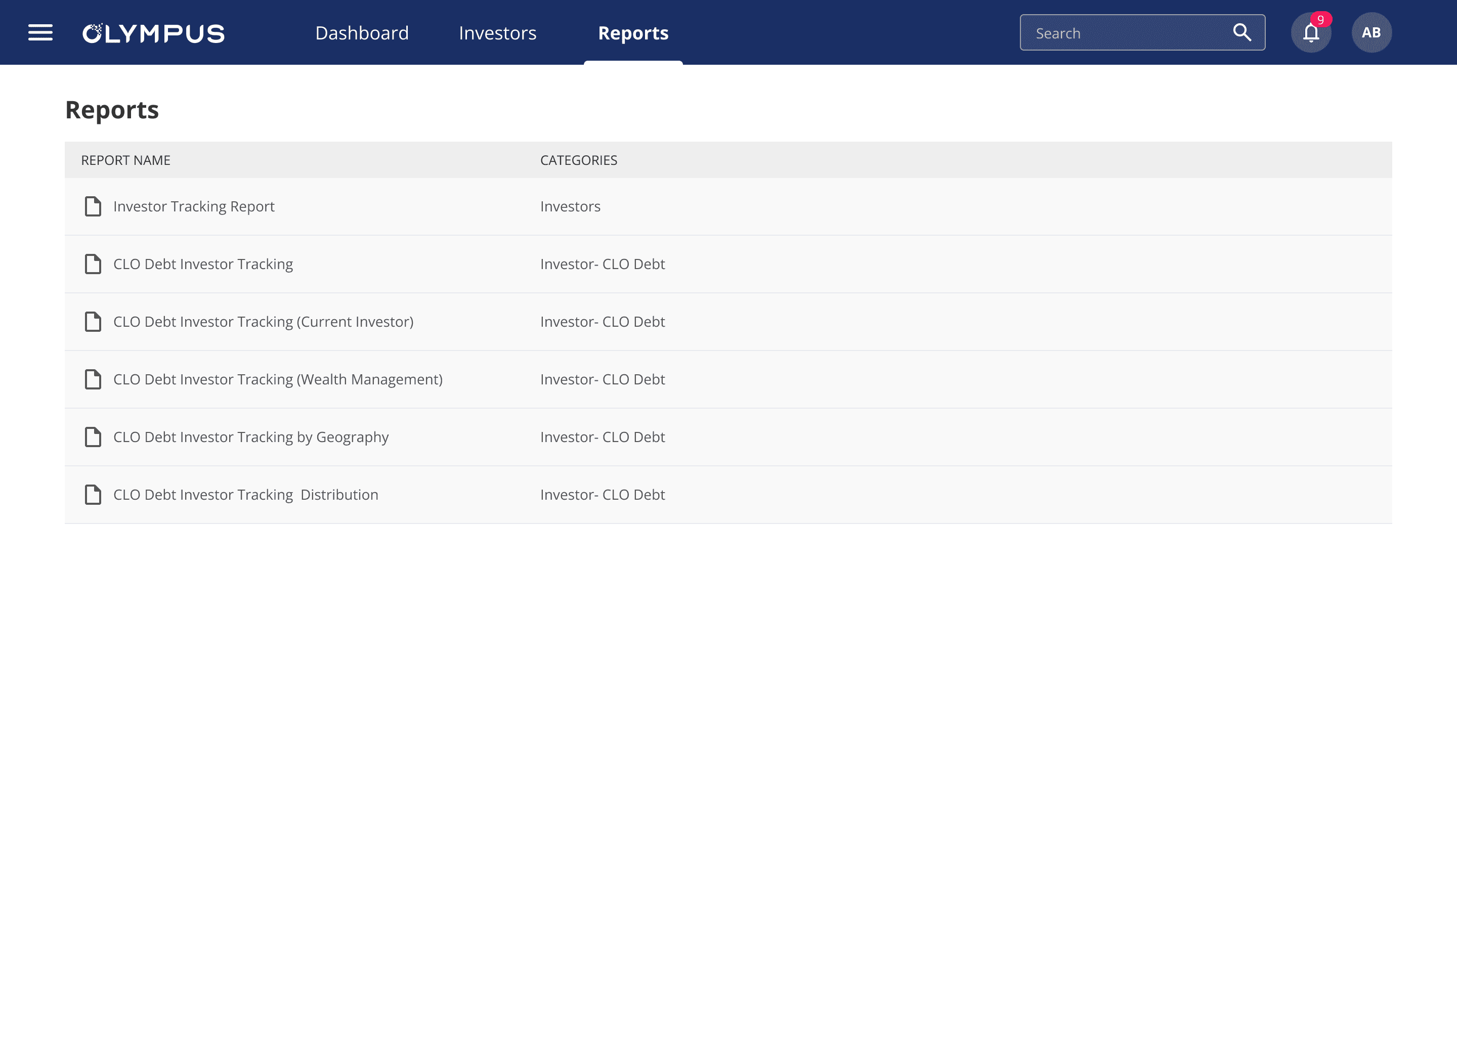Click the search magnifier icon

tap(1241, 33)
